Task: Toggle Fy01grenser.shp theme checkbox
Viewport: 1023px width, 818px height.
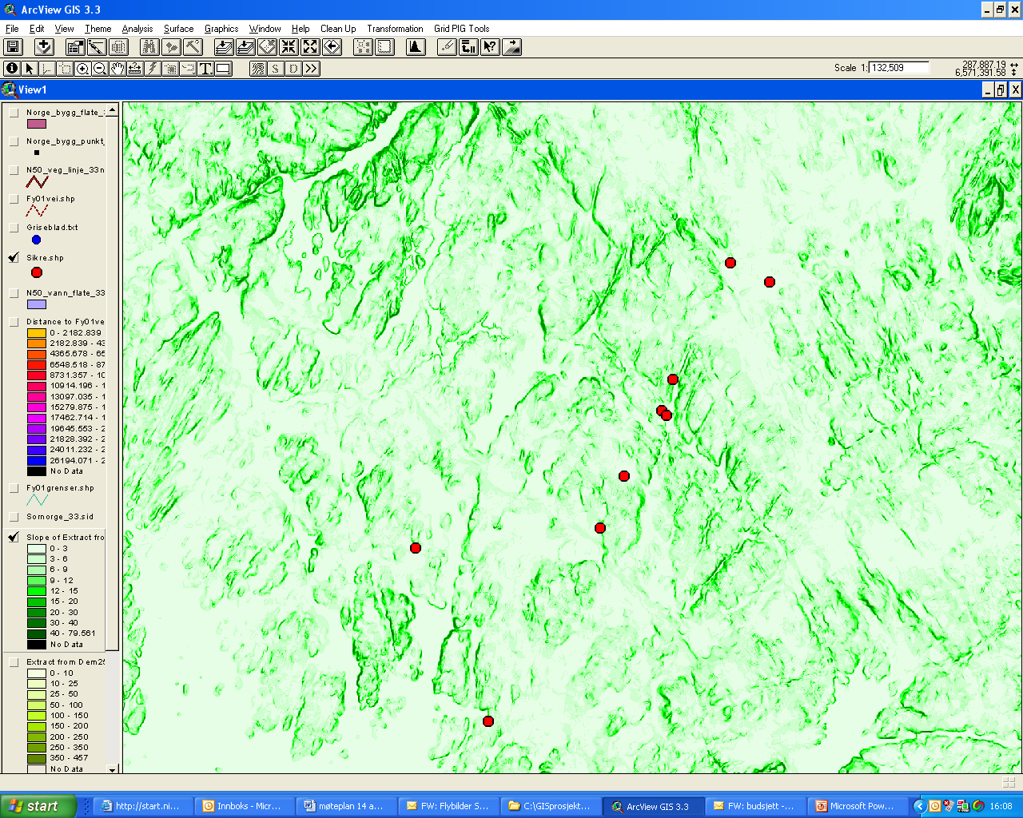Action: click(14, 488)
